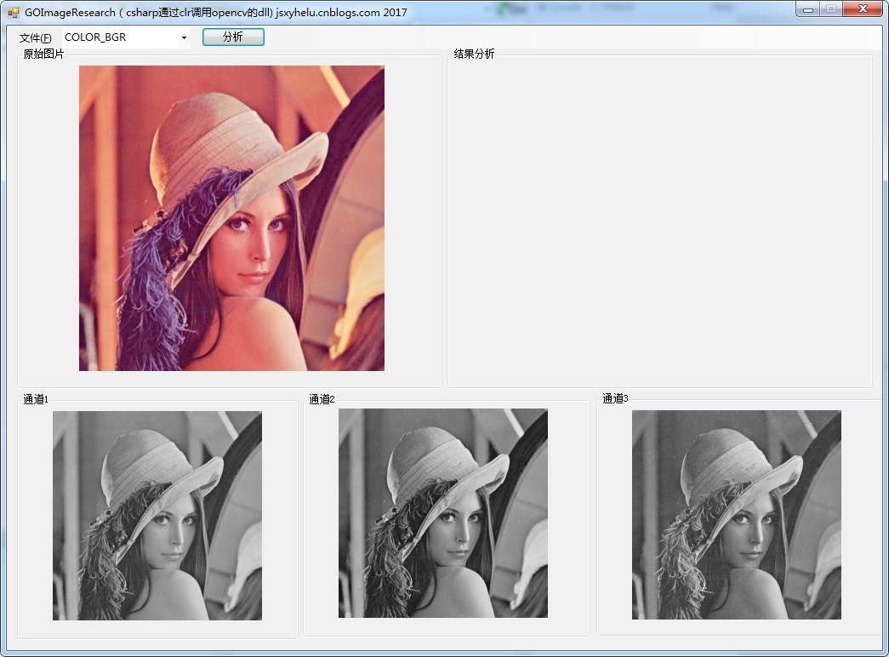889x657 pixels.
Task: Minimize the GOImageResearch window
Action: (808, 9)
